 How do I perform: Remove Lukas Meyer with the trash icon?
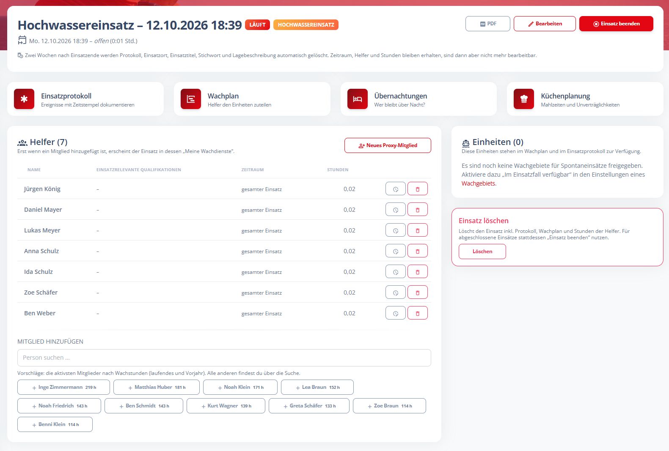click(418, 230)
